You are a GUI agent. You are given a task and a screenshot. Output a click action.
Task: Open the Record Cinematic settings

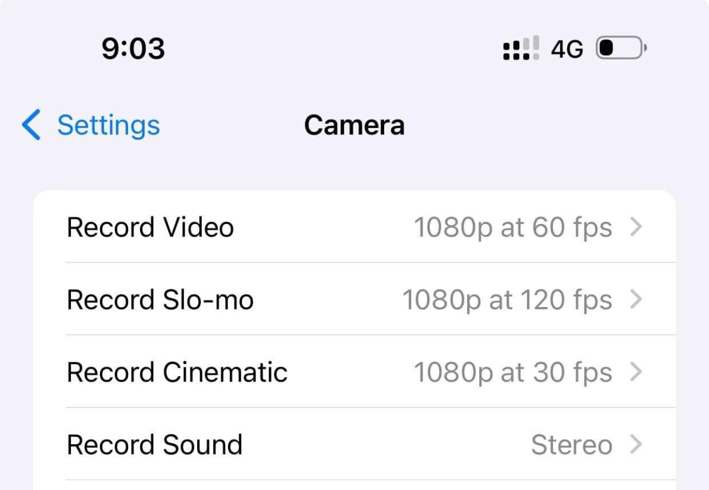tap(177, 373)
